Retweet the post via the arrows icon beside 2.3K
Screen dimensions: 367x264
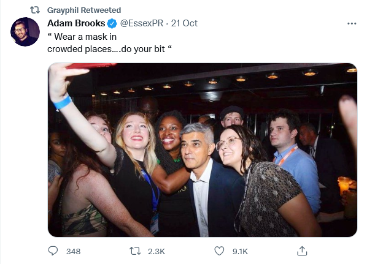(135, 251)
